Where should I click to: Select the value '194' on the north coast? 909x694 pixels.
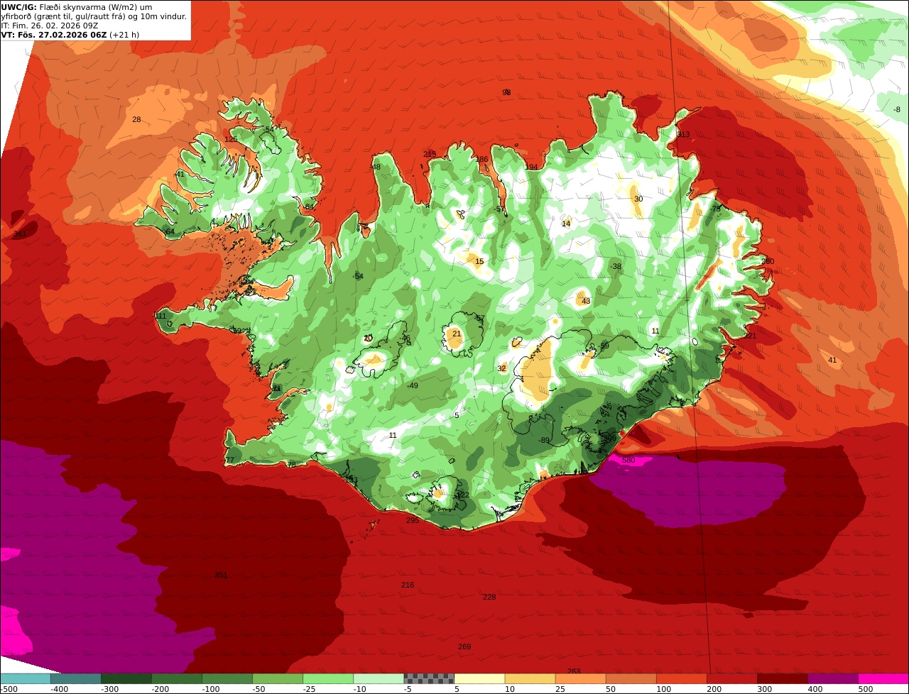click(532, 167)
